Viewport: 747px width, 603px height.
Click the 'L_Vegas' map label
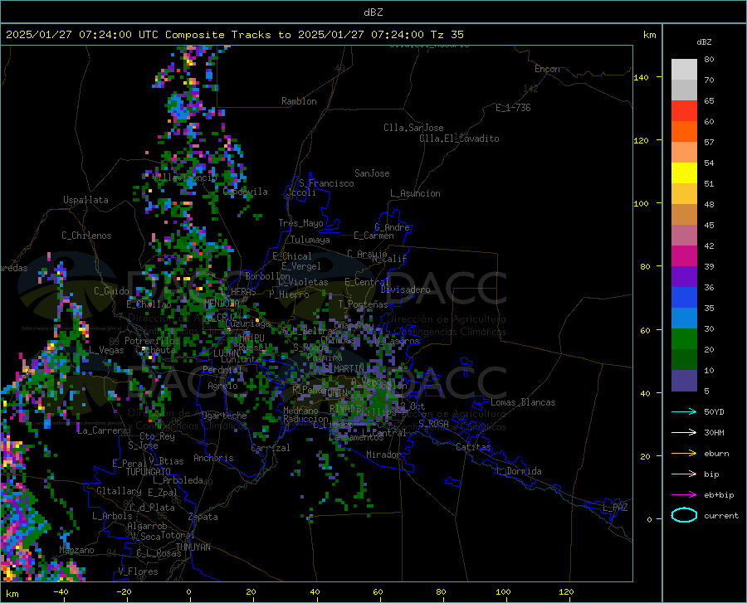click(x=106, y=350)
